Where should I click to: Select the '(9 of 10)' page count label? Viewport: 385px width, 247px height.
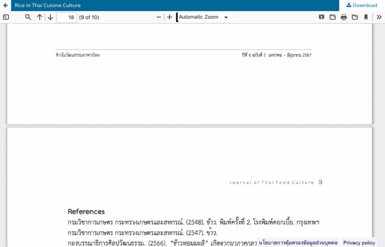tap(89, 17)
